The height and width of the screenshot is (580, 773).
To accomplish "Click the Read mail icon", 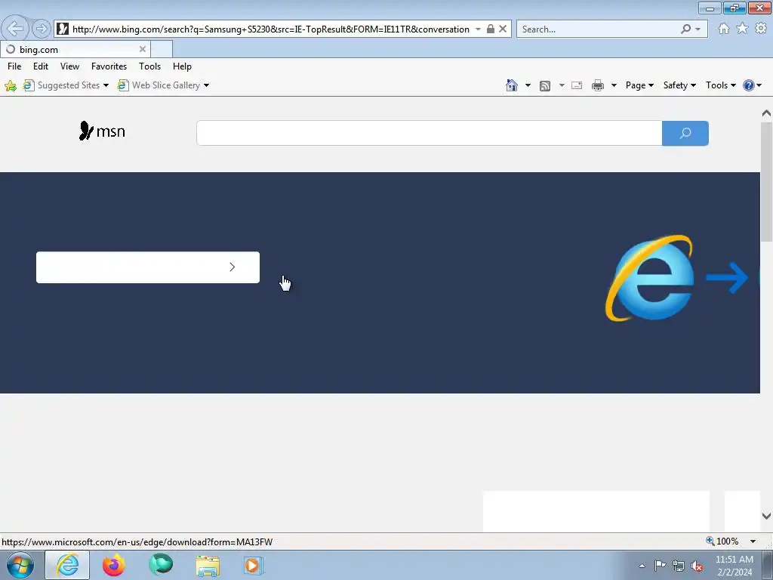I will (577, 85).
